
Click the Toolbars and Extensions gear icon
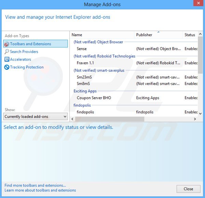(6, 44)
